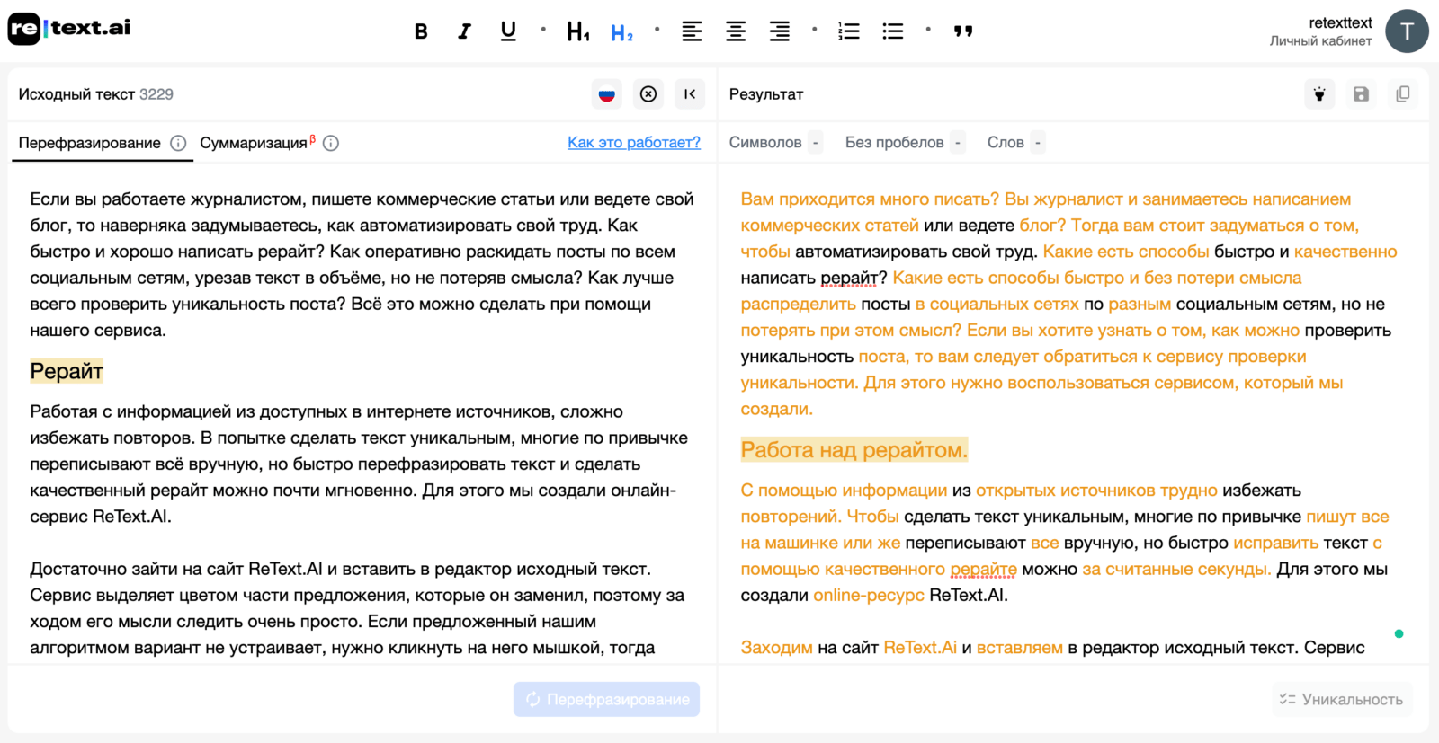Click the orange phrase 'за считанные секунды.'

1176,569
